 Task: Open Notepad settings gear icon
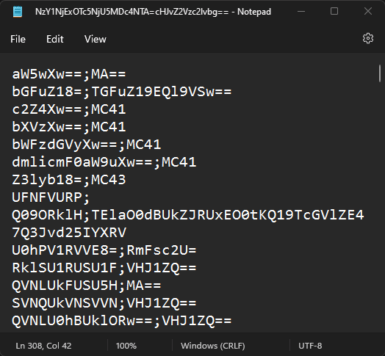(x=368, y=38)
